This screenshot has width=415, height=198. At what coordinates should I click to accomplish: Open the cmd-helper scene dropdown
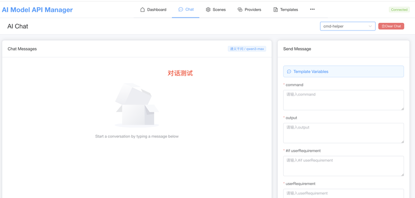click(x=348, y=26)
